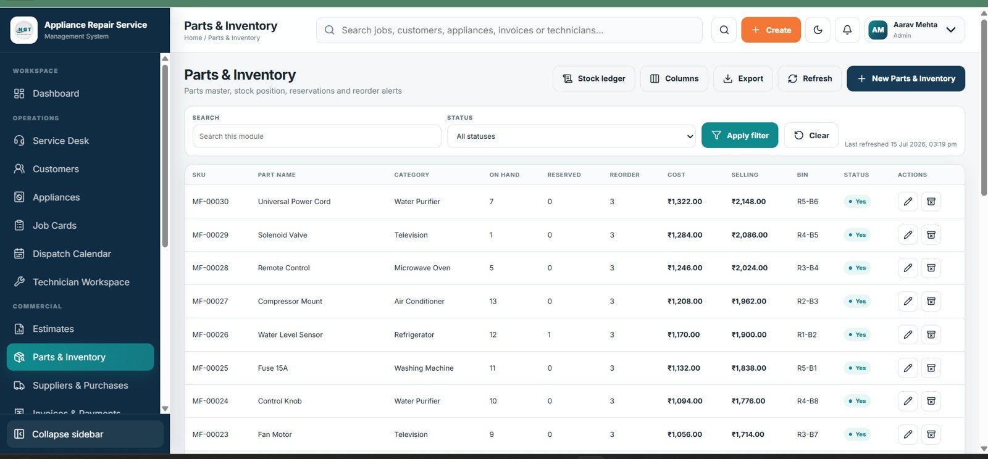Edit the Fan Motor row
The image size is (988, 459).
[x=908, y=434]
